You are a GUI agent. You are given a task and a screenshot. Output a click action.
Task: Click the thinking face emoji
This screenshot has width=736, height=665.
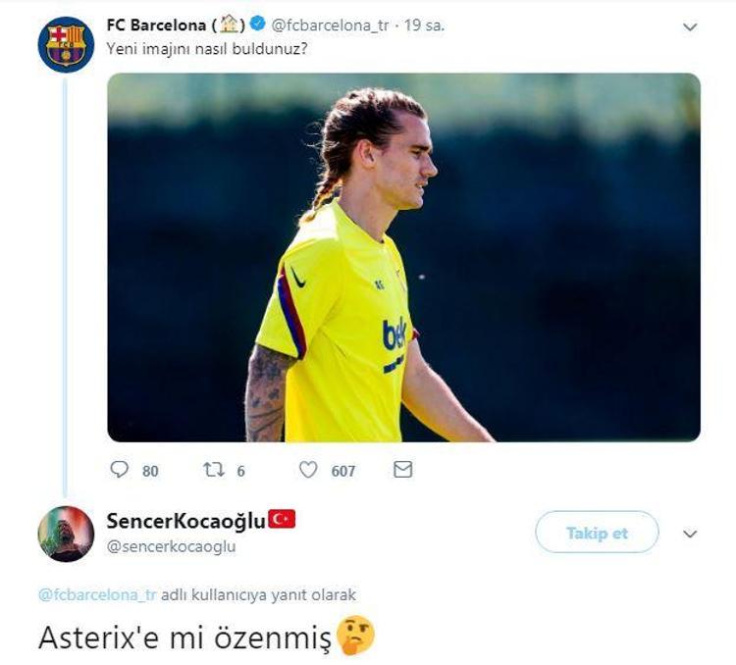356,636
